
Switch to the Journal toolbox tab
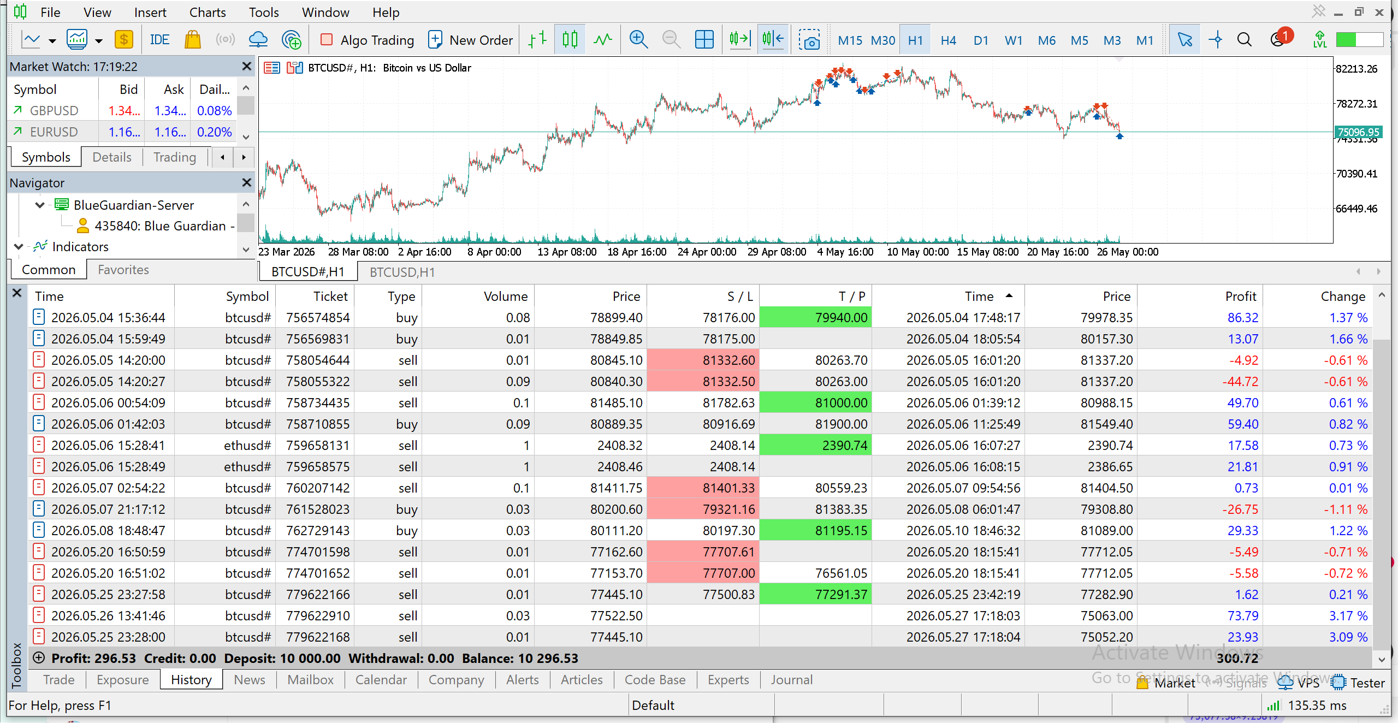click(791, 680)
